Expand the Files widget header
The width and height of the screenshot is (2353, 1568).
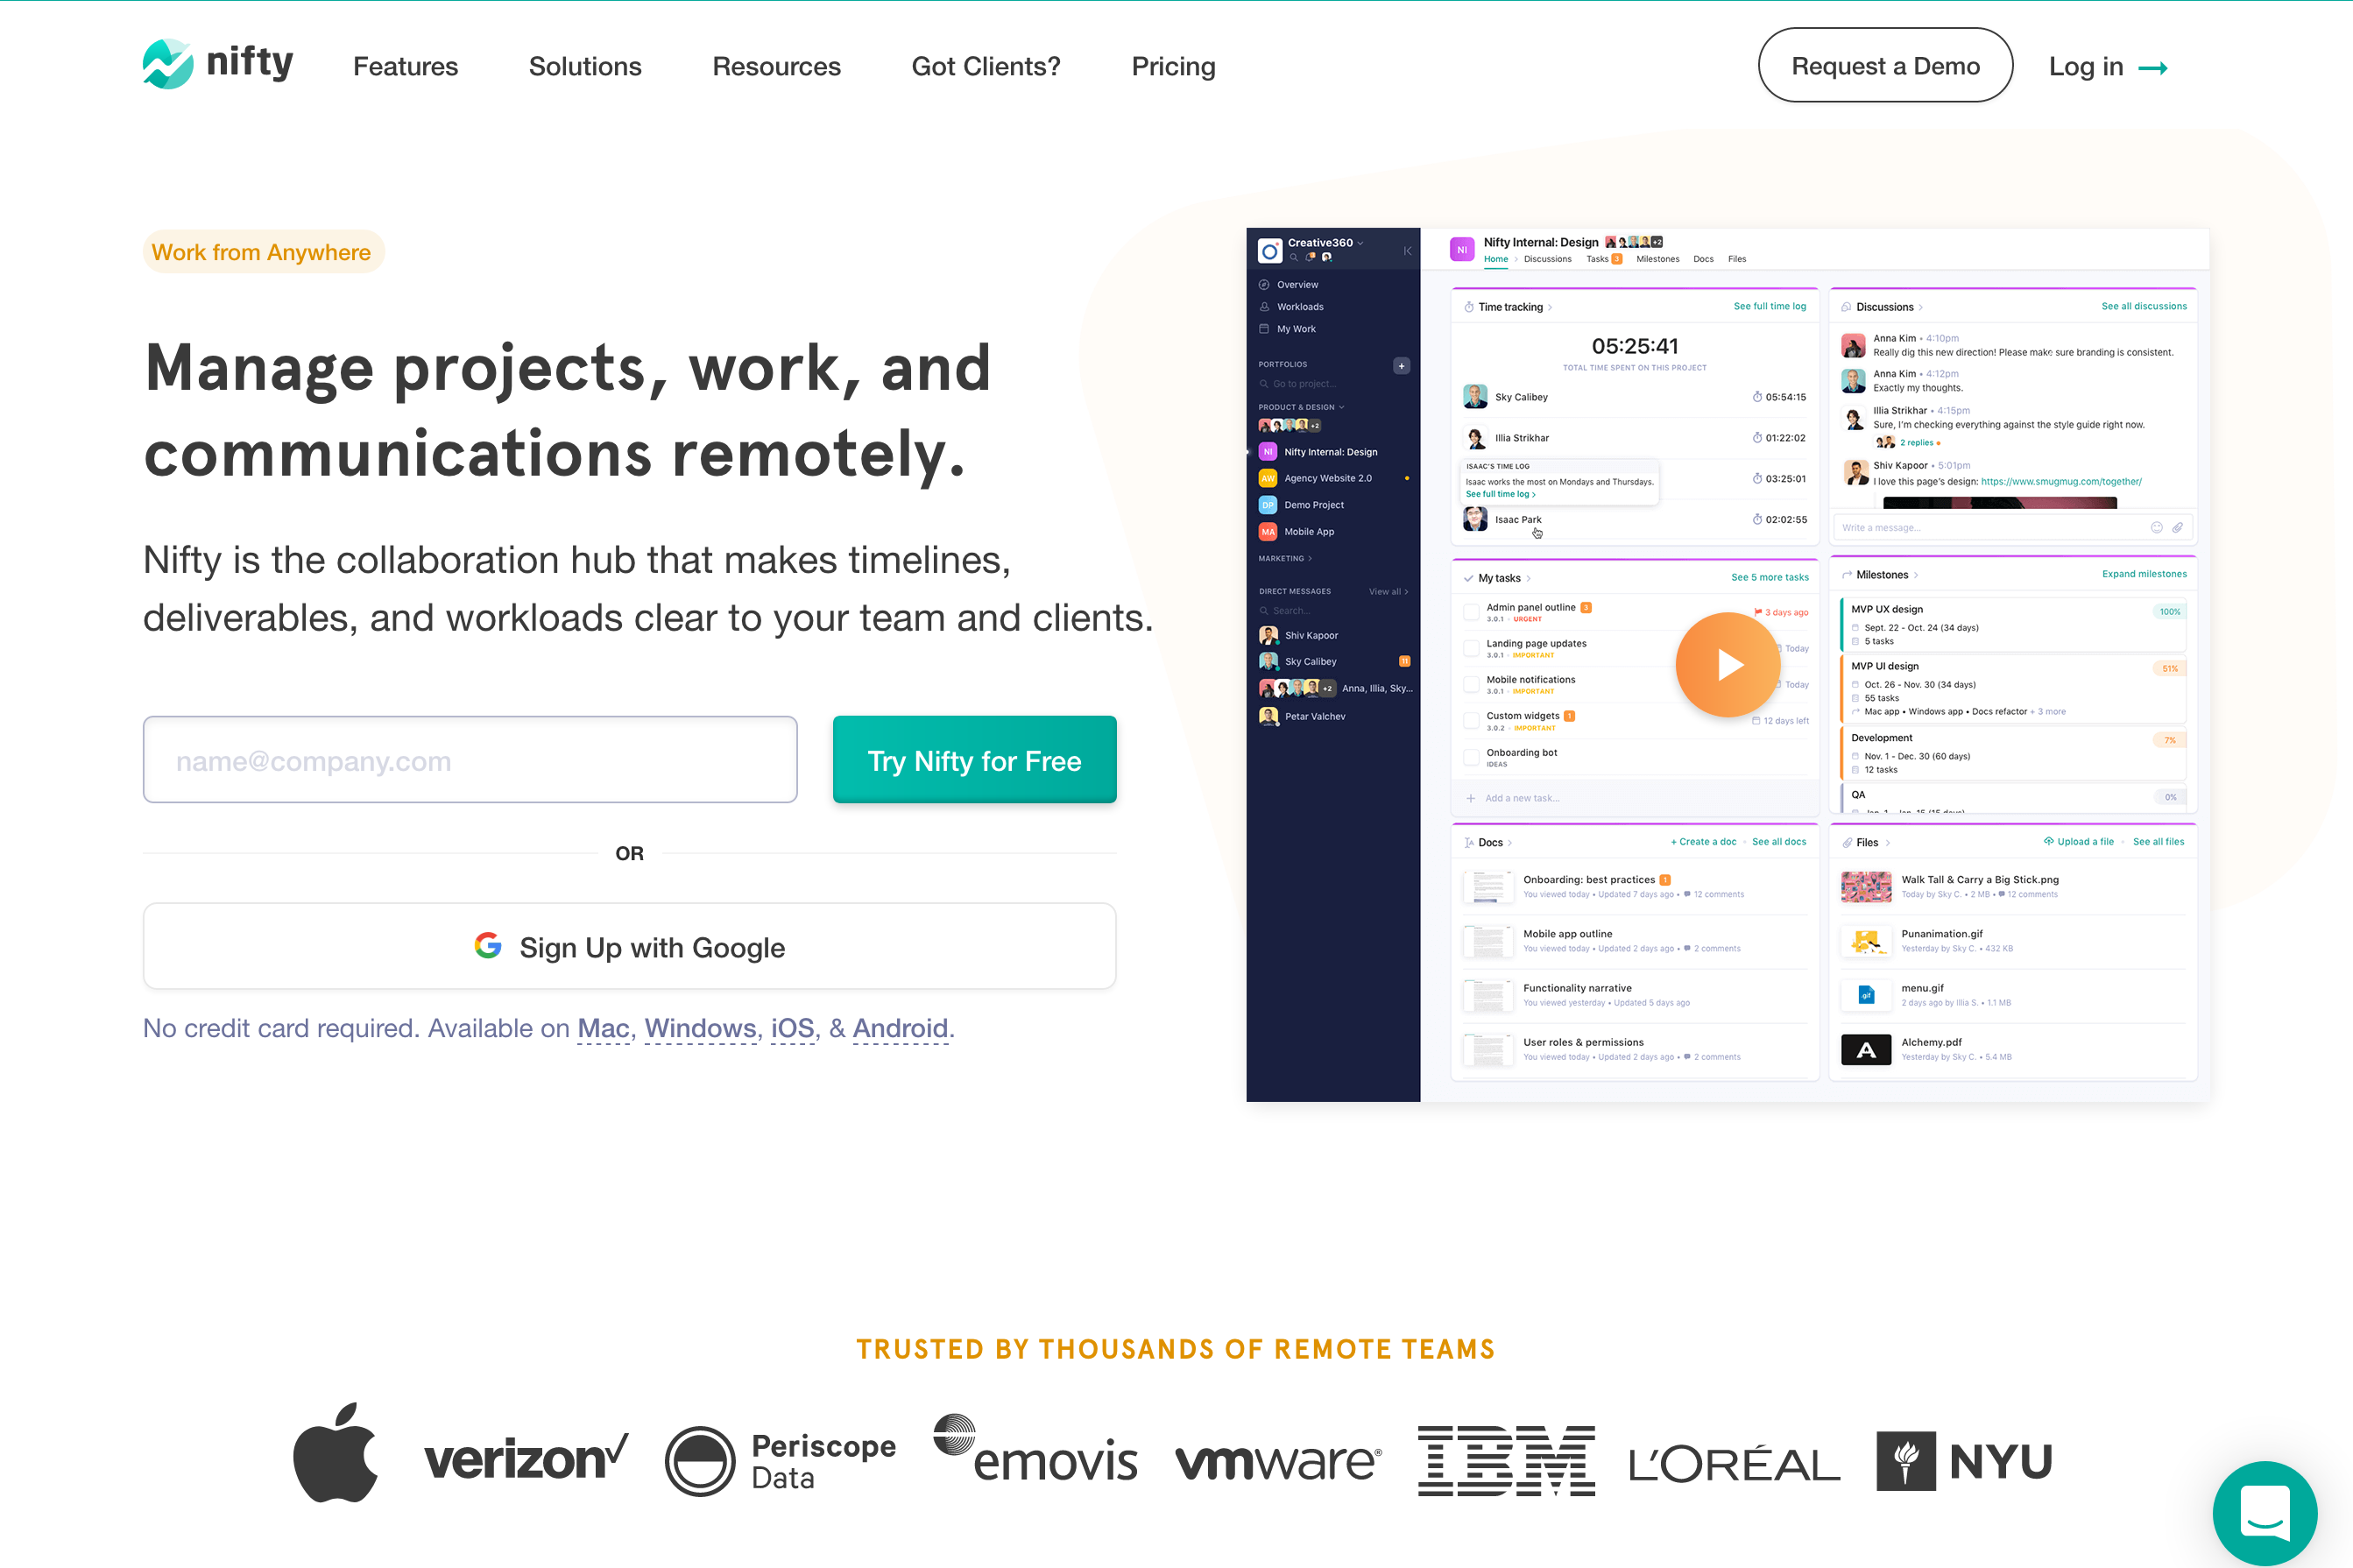pyautogui.click(x=1866, y=842)
